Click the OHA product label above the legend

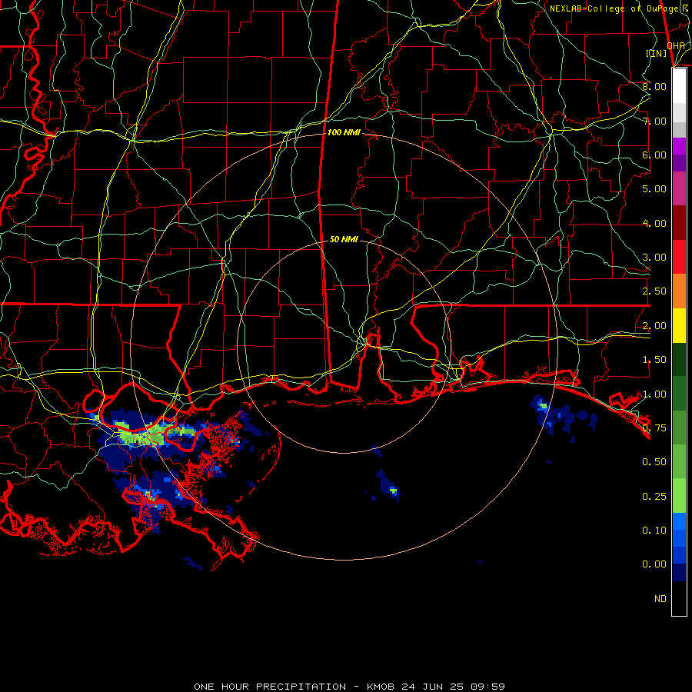(676, 45)
